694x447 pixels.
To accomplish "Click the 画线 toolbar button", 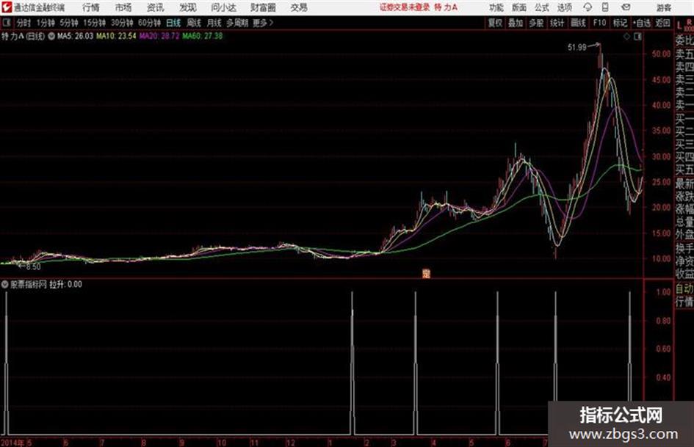I will point(578,23).
